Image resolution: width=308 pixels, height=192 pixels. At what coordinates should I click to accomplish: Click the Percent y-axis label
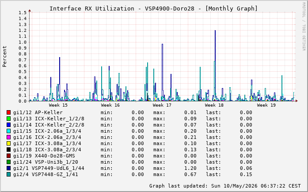tap(4, 57)
